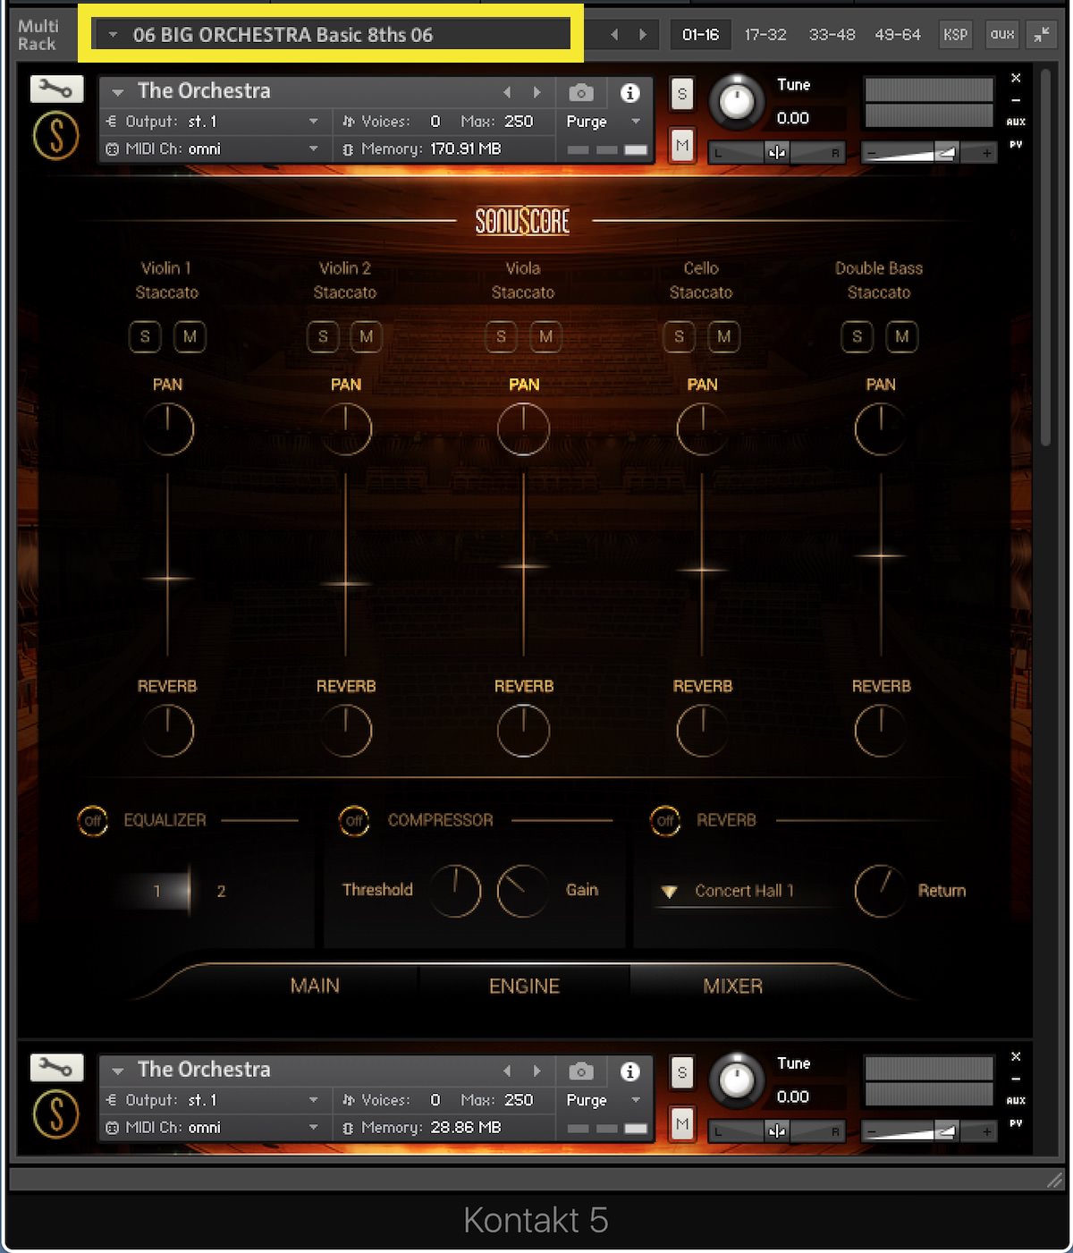The height and width of the screenshot is (1253, 1073).
Task: Open the info icon of the bottom instrument
Action: click(630, 1071)
